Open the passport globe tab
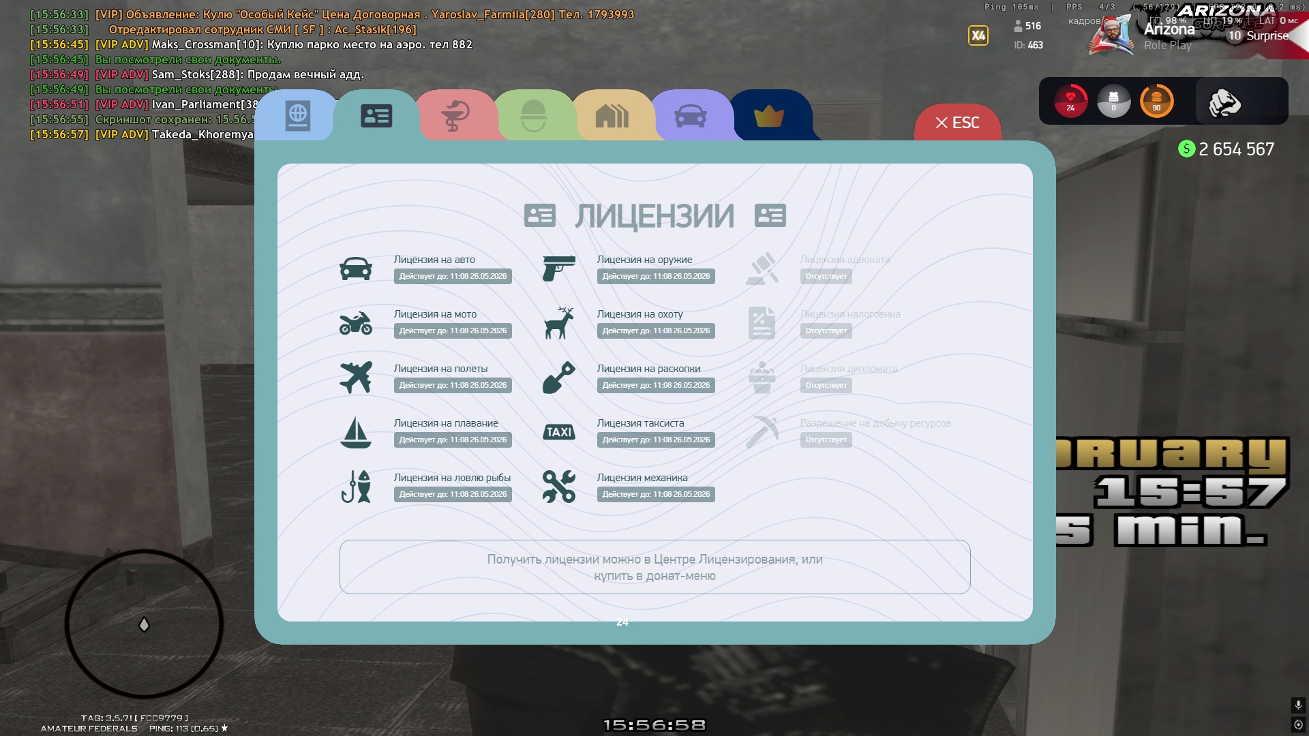Screen dimensions: 1309x736 298,116
